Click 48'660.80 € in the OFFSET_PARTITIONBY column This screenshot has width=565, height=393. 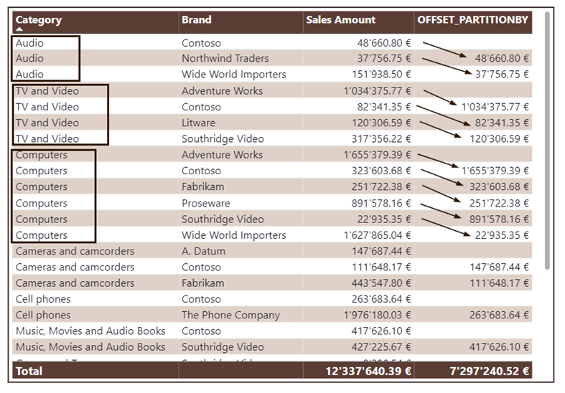pos(502,58)
